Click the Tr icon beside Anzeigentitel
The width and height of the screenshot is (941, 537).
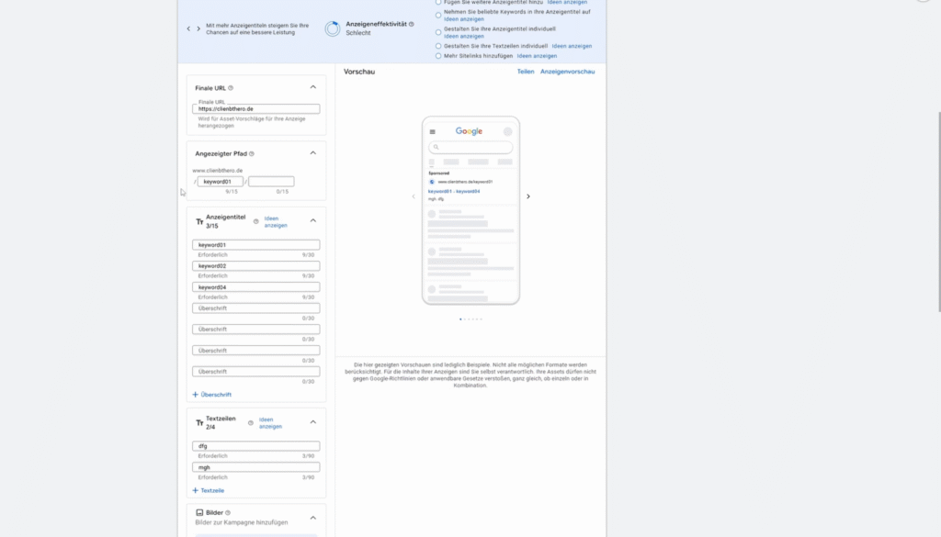coord(199,222)
